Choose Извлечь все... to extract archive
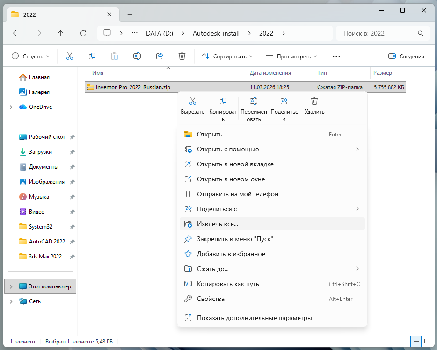437x350 pixels. tap(272, 224)
